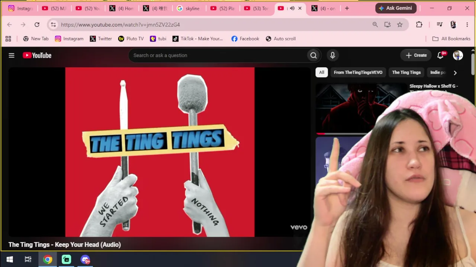Viewport: 476px width, 267px height.
Task: Click the YouTube URL in the address bar
Action: coord(120,24)
